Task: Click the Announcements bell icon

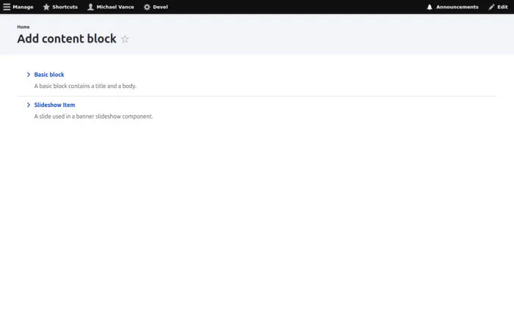Action: pos(430,7)
